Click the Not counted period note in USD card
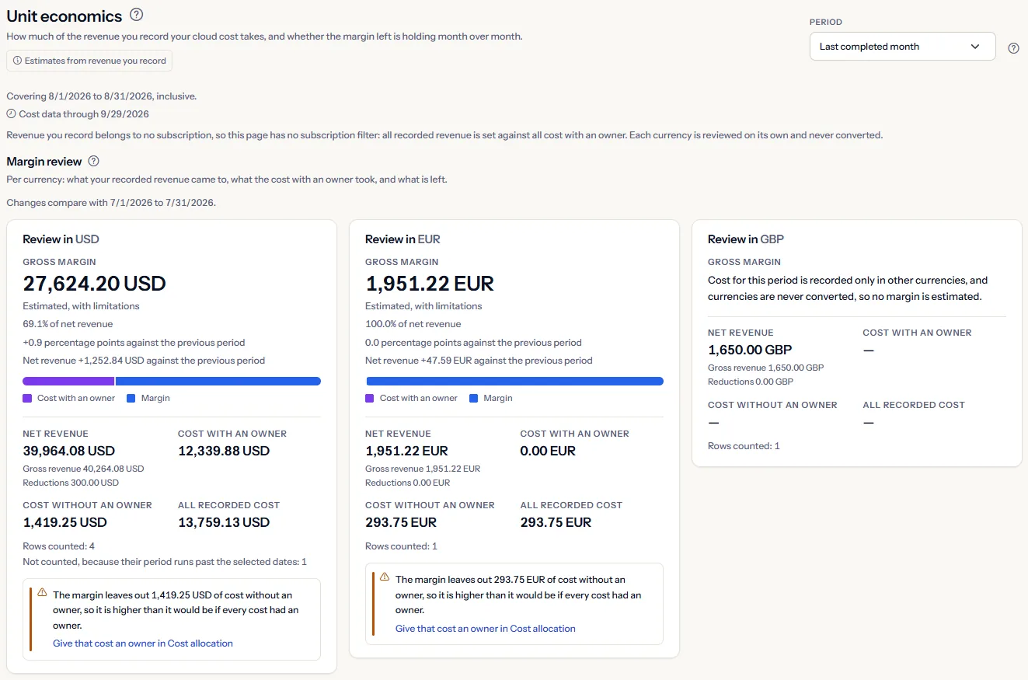The height and width of the screenshot is (680, 1028). pyautogui.click(x=165, y=562)
